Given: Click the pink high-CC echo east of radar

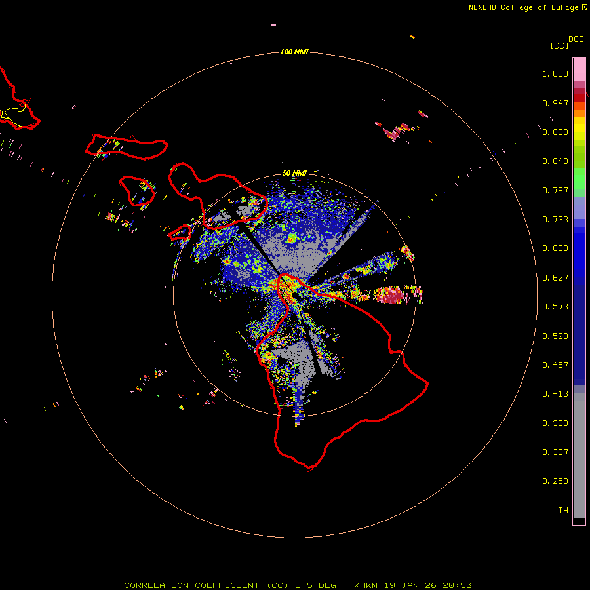Looking at the screenshot, I should pos(393,296).
